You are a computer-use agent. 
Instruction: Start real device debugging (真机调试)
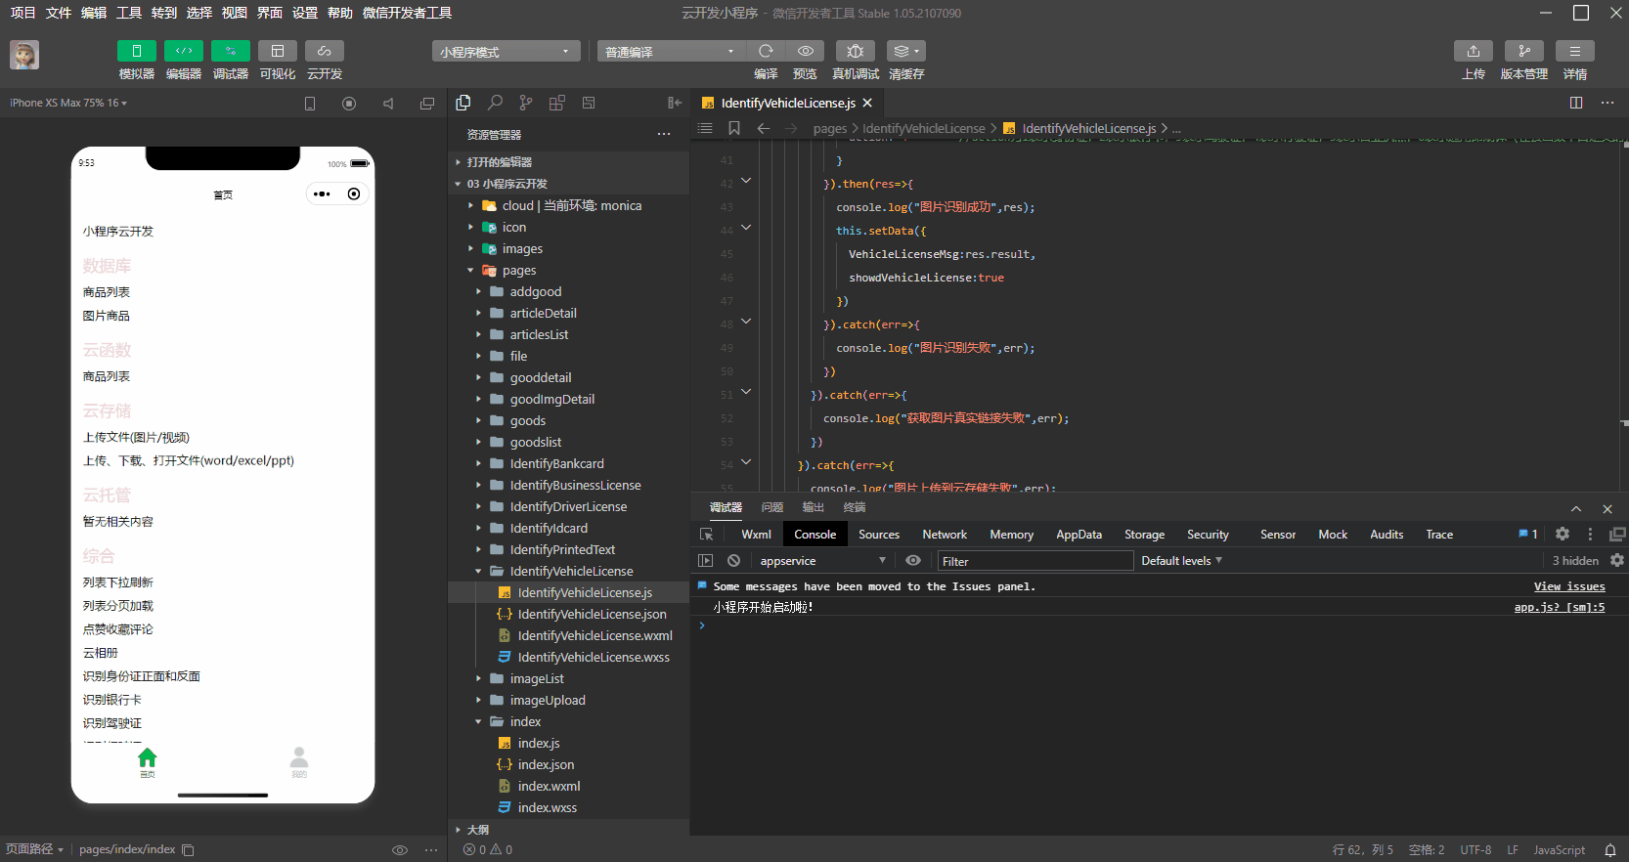point(856,51)
